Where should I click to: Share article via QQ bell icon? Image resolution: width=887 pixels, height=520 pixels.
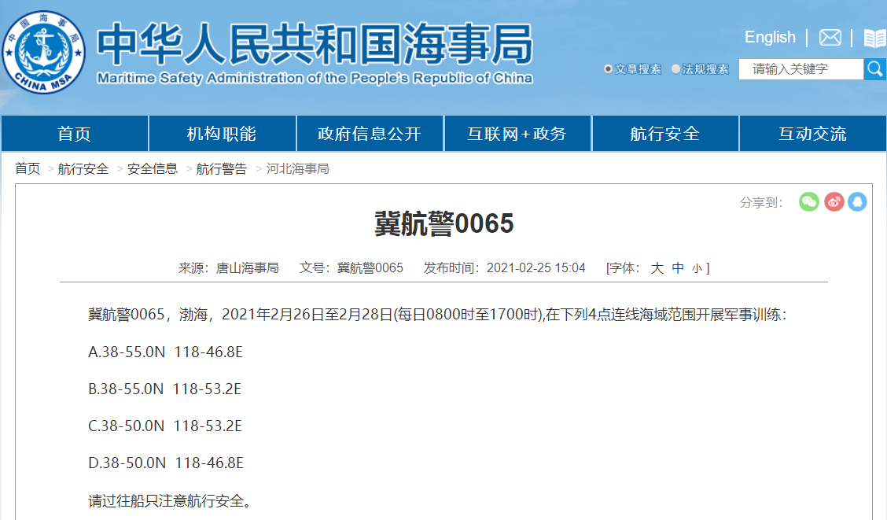click(x=857, y=202)
